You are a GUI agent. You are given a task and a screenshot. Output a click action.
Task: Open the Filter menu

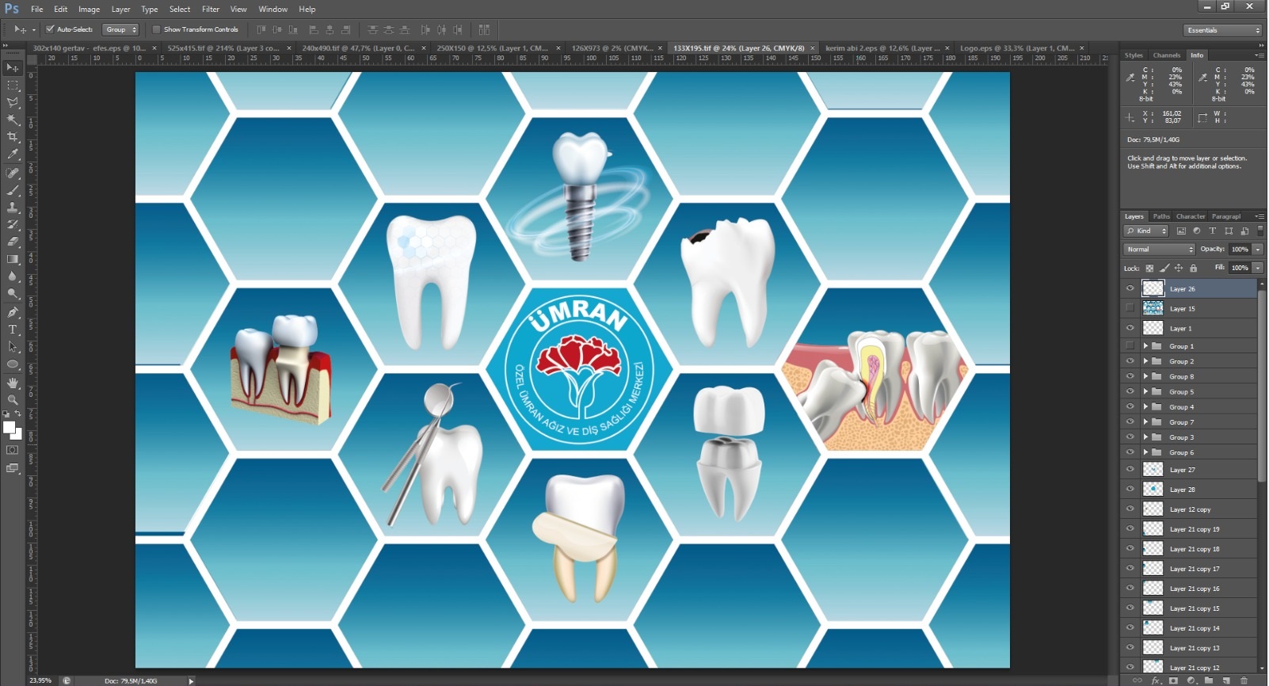point(211,10)
